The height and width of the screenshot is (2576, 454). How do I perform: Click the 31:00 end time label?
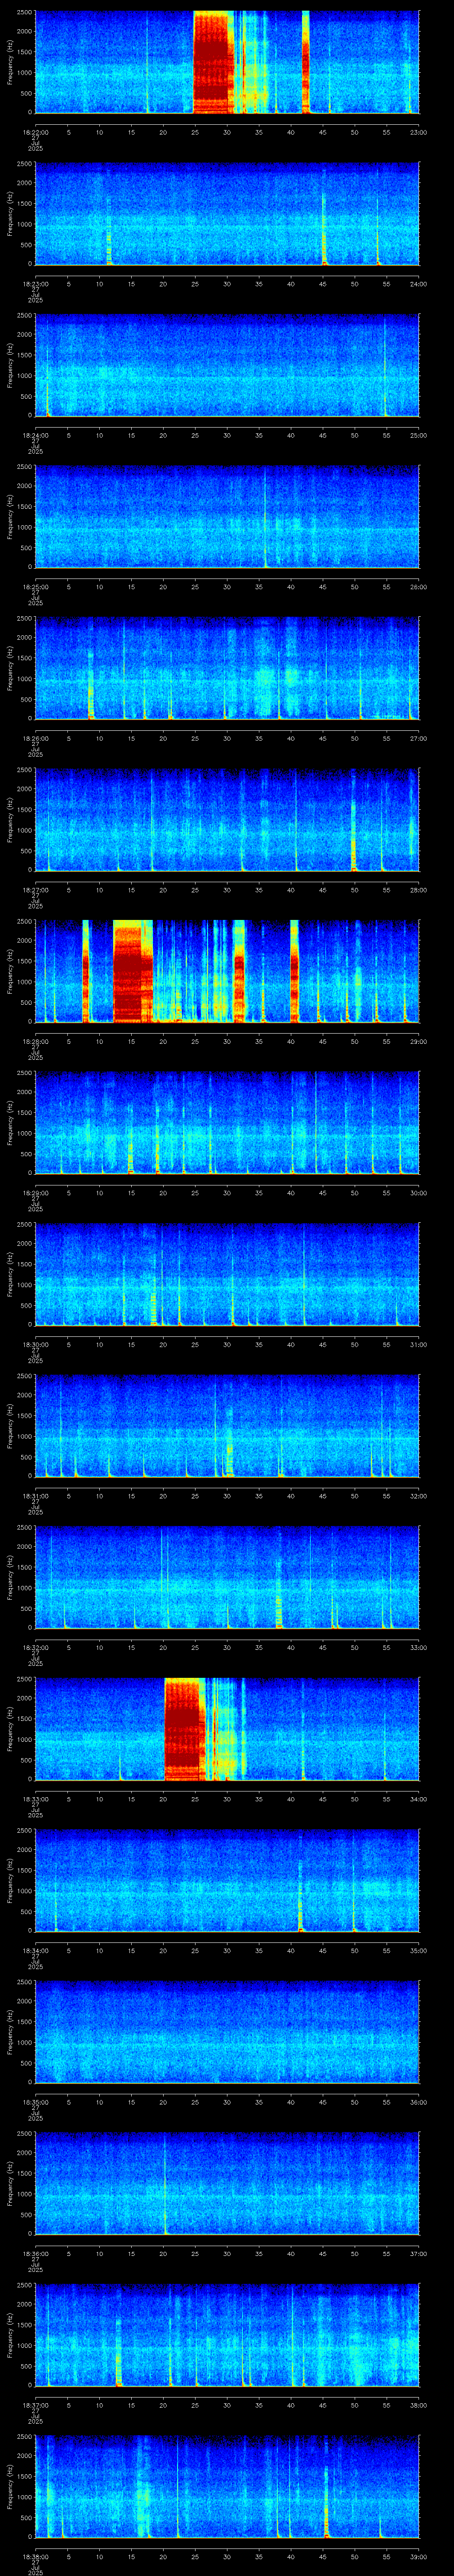419,1344
